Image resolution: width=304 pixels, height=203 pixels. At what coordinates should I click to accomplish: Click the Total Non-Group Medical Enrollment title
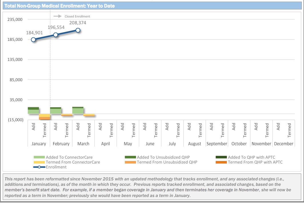click(60, 6)
